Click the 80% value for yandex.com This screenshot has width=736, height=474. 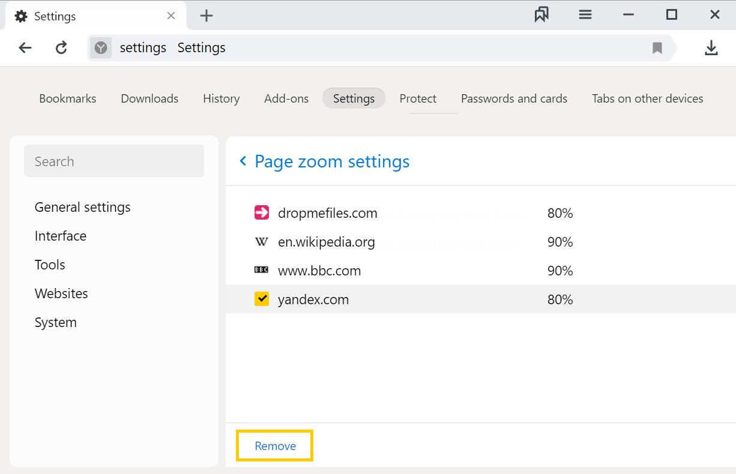(x=560, y=299)
